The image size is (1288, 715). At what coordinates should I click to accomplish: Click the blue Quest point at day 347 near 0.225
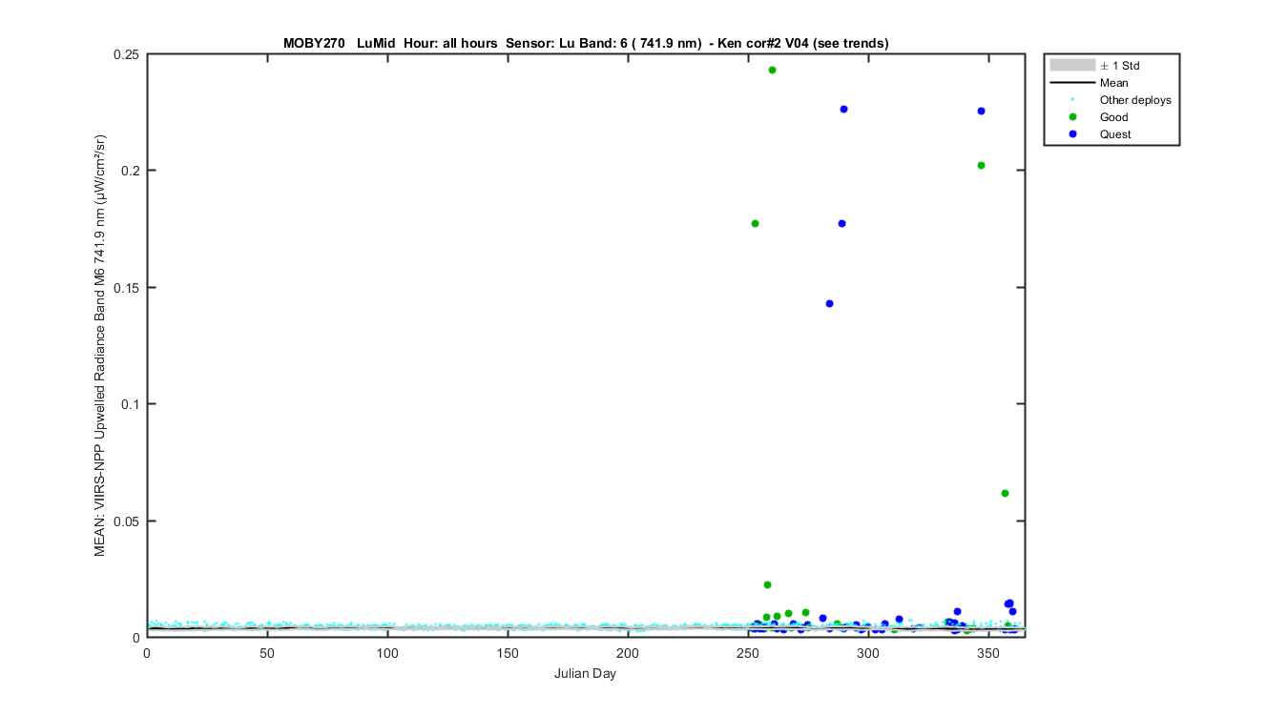pyautogui.click(x=981, y=111)
